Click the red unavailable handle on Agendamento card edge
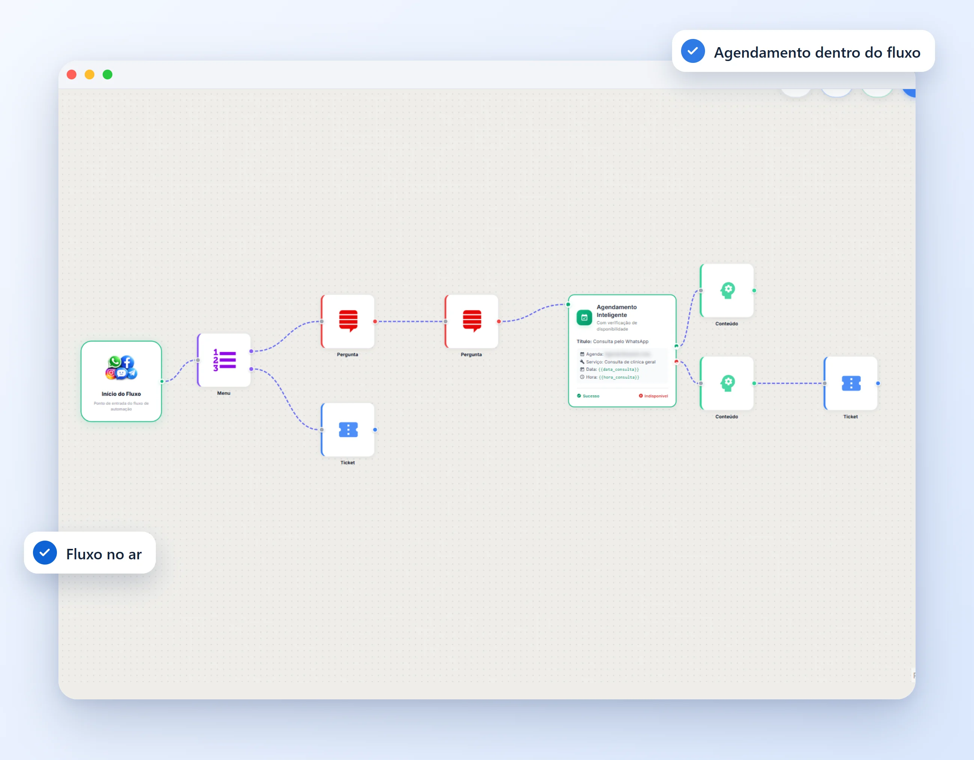Screen dimensions: 974x760 [677, 362]
